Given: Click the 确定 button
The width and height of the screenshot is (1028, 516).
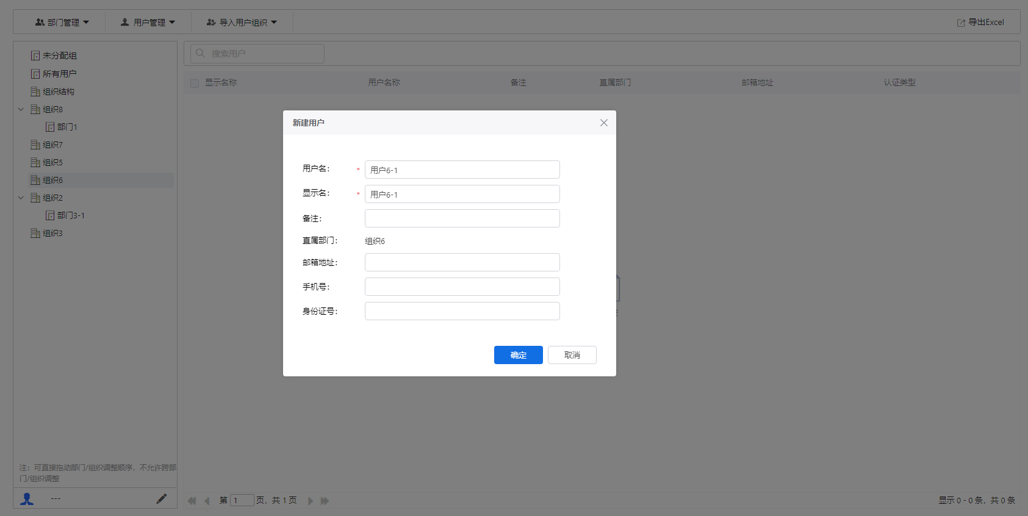Looking at the screenshot, I should tap(518, 355).
